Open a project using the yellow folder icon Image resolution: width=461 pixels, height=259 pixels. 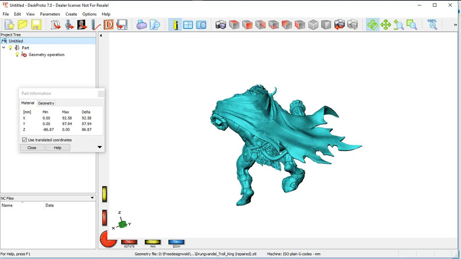[23, 25]
